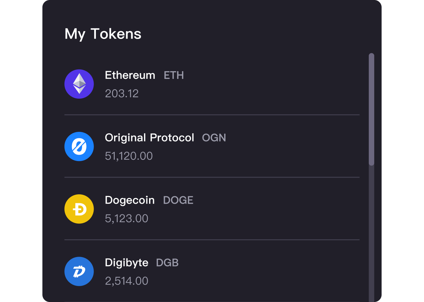Click the My Tokens heading
Image resolution: width=424 pixels, height=302 pixels.
(103, 34)
